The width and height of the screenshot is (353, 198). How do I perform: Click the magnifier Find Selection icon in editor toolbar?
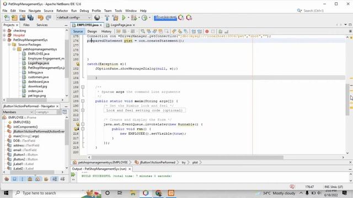pos(143,31)
